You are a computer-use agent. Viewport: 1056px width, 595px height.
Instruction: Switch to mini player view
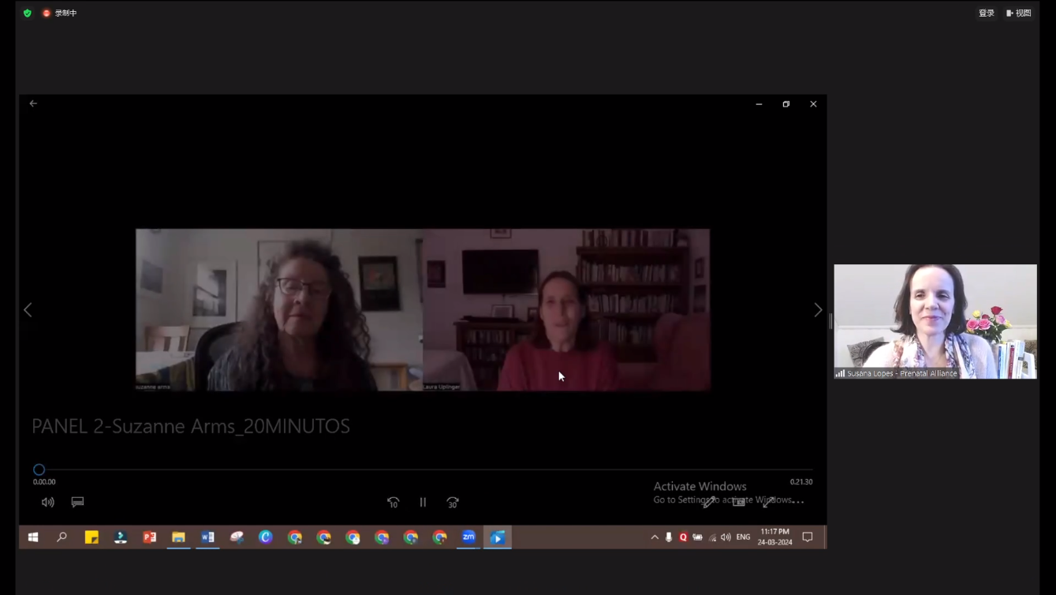pos(739,502)
